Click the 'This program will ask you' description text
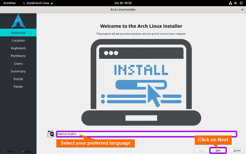The image size is (246, 154). (x=141, y=34)
